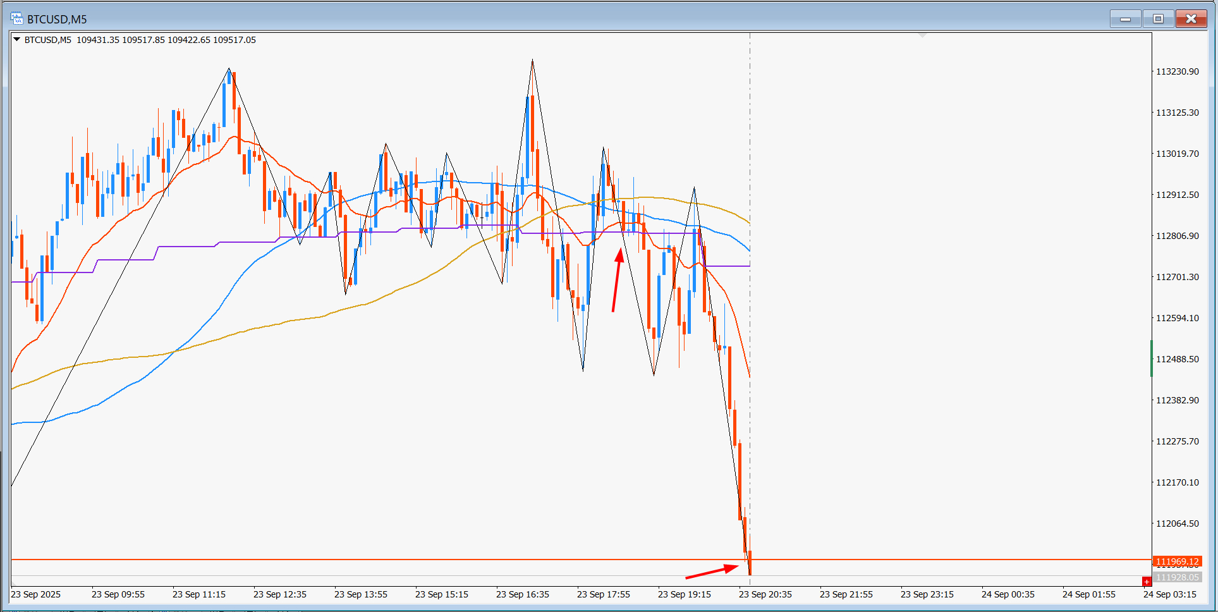Click the gray chart shift triangle marker
This screenshot has width=1218, height=612.
tap(923, 35)
